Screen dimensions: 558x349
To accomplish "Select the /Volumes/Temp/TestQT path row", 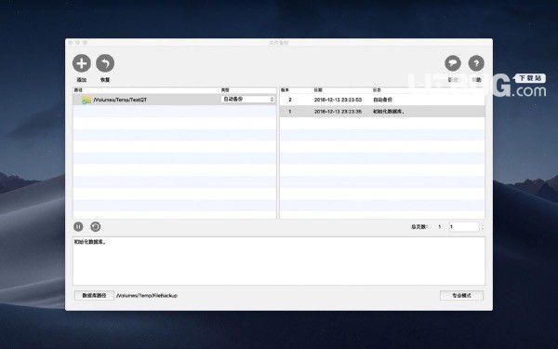I will coord(175,100).
